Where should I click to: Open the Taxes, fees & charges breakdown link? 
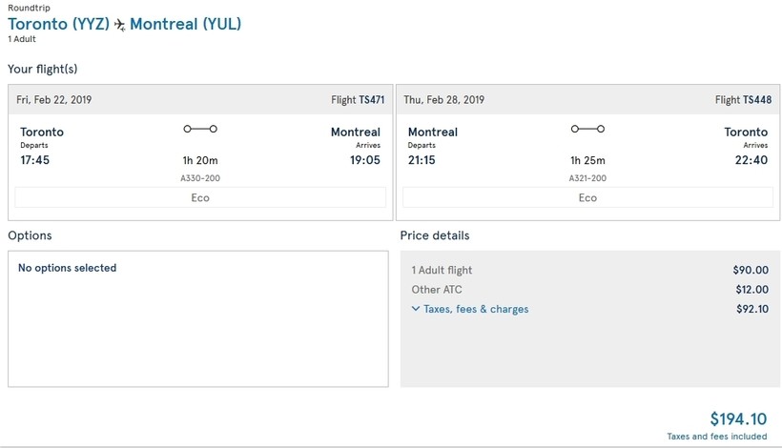coord(476,309)
